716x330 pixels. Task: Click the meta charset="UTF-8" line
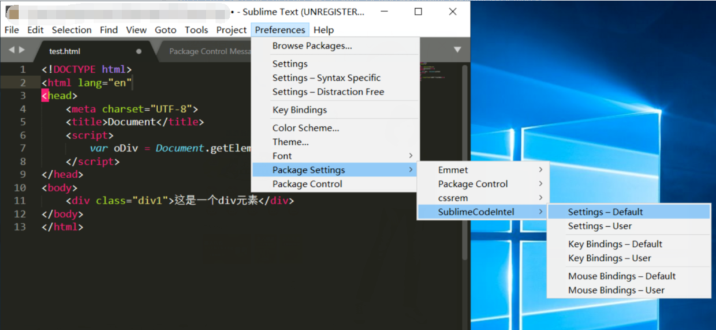(132, 109)
